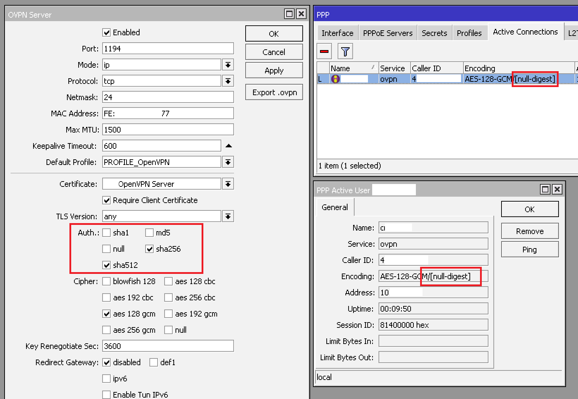The image size is (578, 399).
Task: Click the Port field with 1194
Action: [x=168, y=49]
